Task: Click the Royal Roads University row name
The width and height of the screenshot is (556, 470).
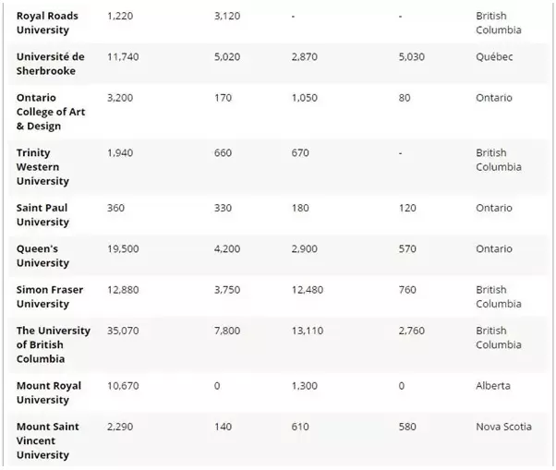Action: (47, 23)
